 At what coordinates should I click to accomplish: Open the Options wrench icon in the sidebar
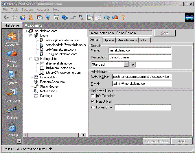click(12, 110)
